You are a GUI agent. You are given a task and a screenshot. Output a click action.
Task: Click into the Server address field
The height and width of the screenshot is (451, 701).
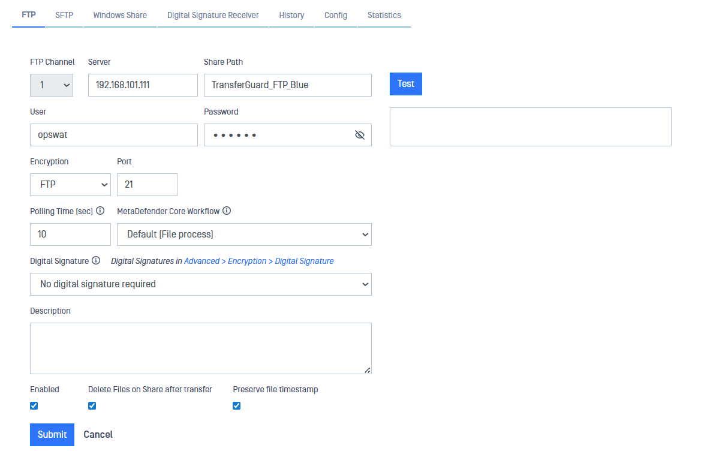tap(143, 85)
